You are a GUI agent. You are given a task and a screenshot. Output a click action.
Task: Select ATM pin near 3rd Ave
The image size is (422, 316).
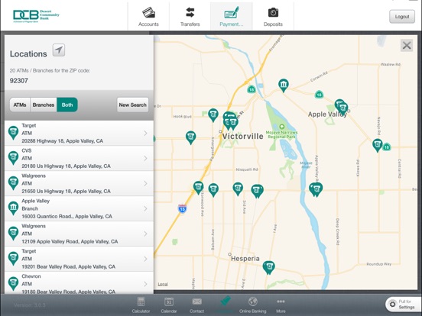pos(238,189)
